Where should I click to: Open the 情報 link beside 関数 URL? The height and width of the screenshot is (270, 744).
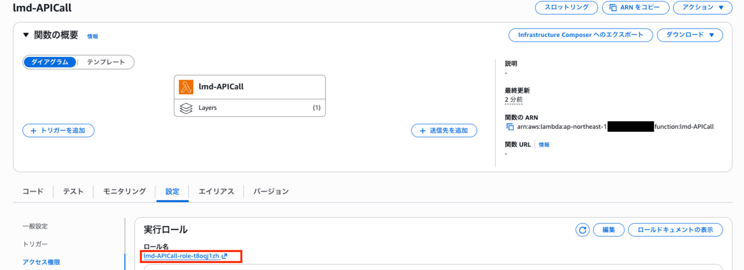544,145
